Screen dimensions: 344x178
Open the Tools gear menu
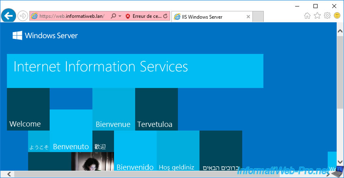pos(327,15)
